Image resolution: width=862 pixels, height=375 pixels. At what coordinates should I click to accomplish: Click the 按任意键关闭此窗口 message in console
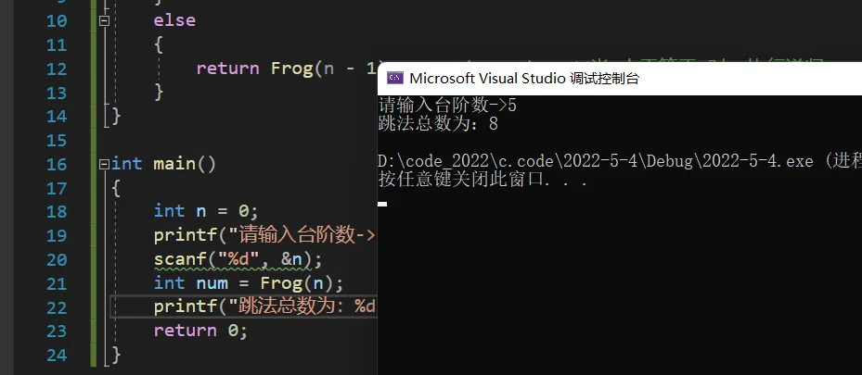483,180
